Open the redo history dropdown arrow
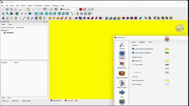 [x=41, y=9]
